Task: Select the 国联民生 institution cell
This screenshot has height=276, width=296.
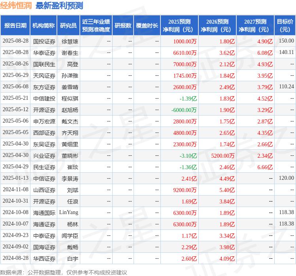Action: point(44,64)
